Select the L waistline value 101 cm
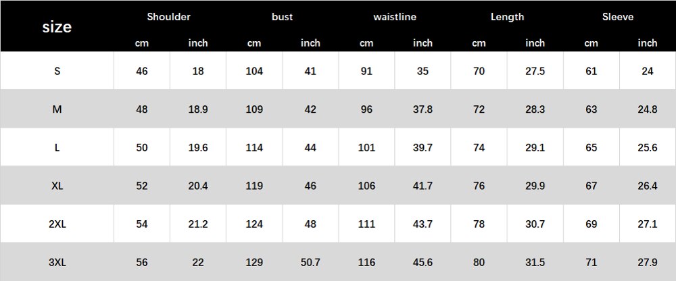The width and height of the screenshot is (676, 281). [366, 148]
